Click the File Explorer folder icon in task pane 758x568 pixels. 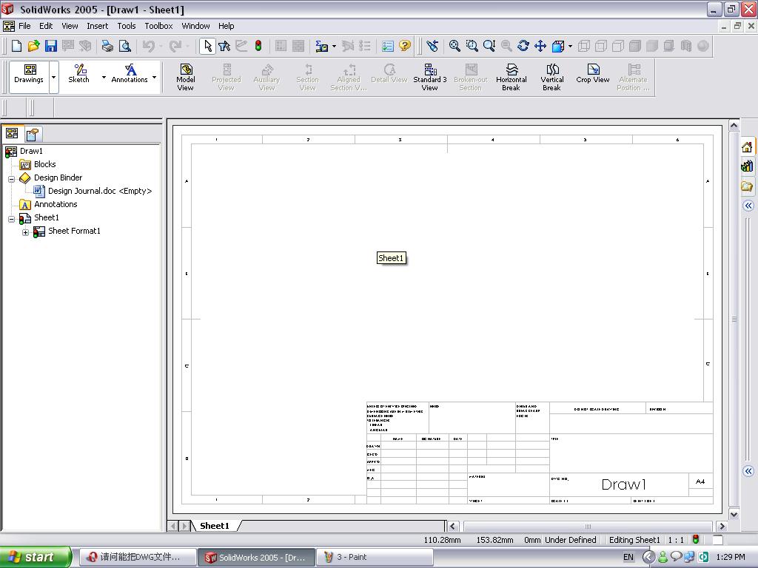[x=748, y=186]
